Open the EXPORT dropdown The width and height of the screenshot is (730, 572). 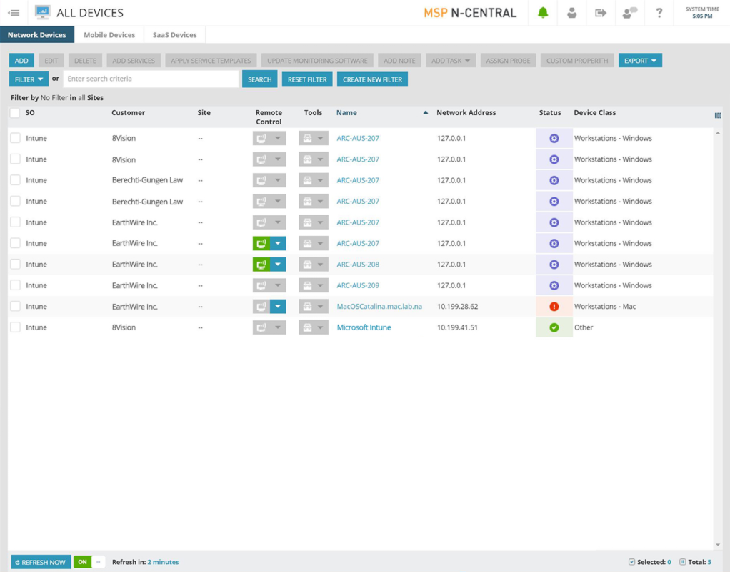[x=640, y=61]
